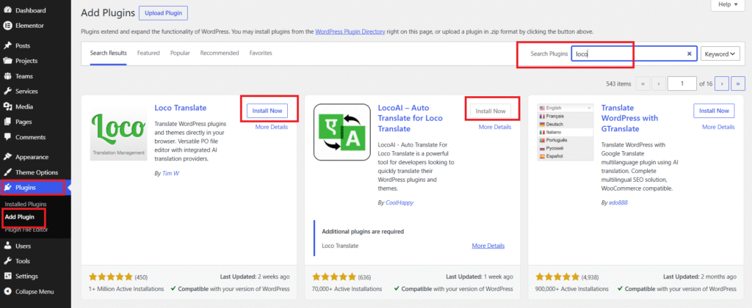Click the Users person icon
This screenshot has height=308, width=752.
pos(7,246)
